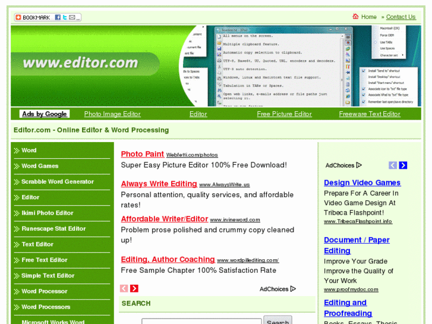The width and height of the screenshot is (432, 324).
Task: Open the Design Video Games ad link
Action: click(362, 183)
